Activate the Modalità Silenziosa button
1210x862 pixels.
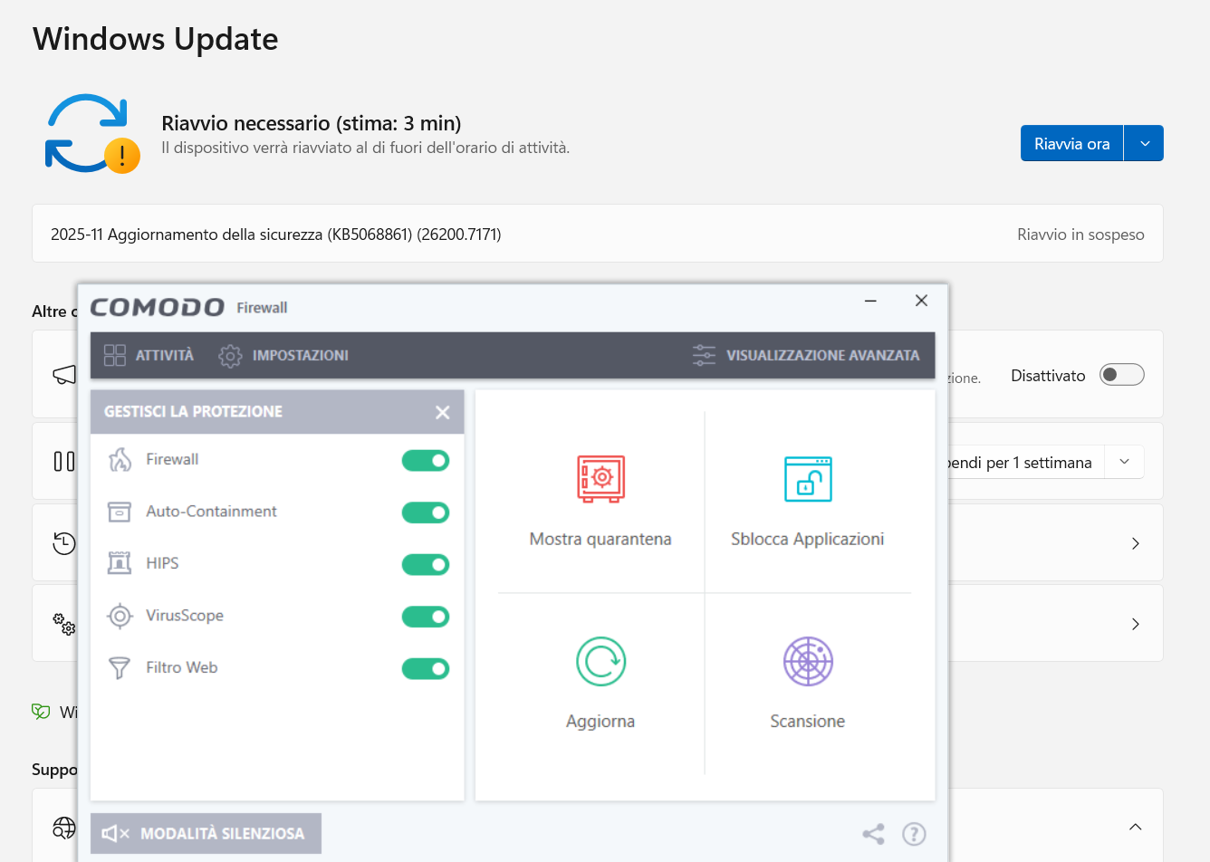tap(206, 834)
